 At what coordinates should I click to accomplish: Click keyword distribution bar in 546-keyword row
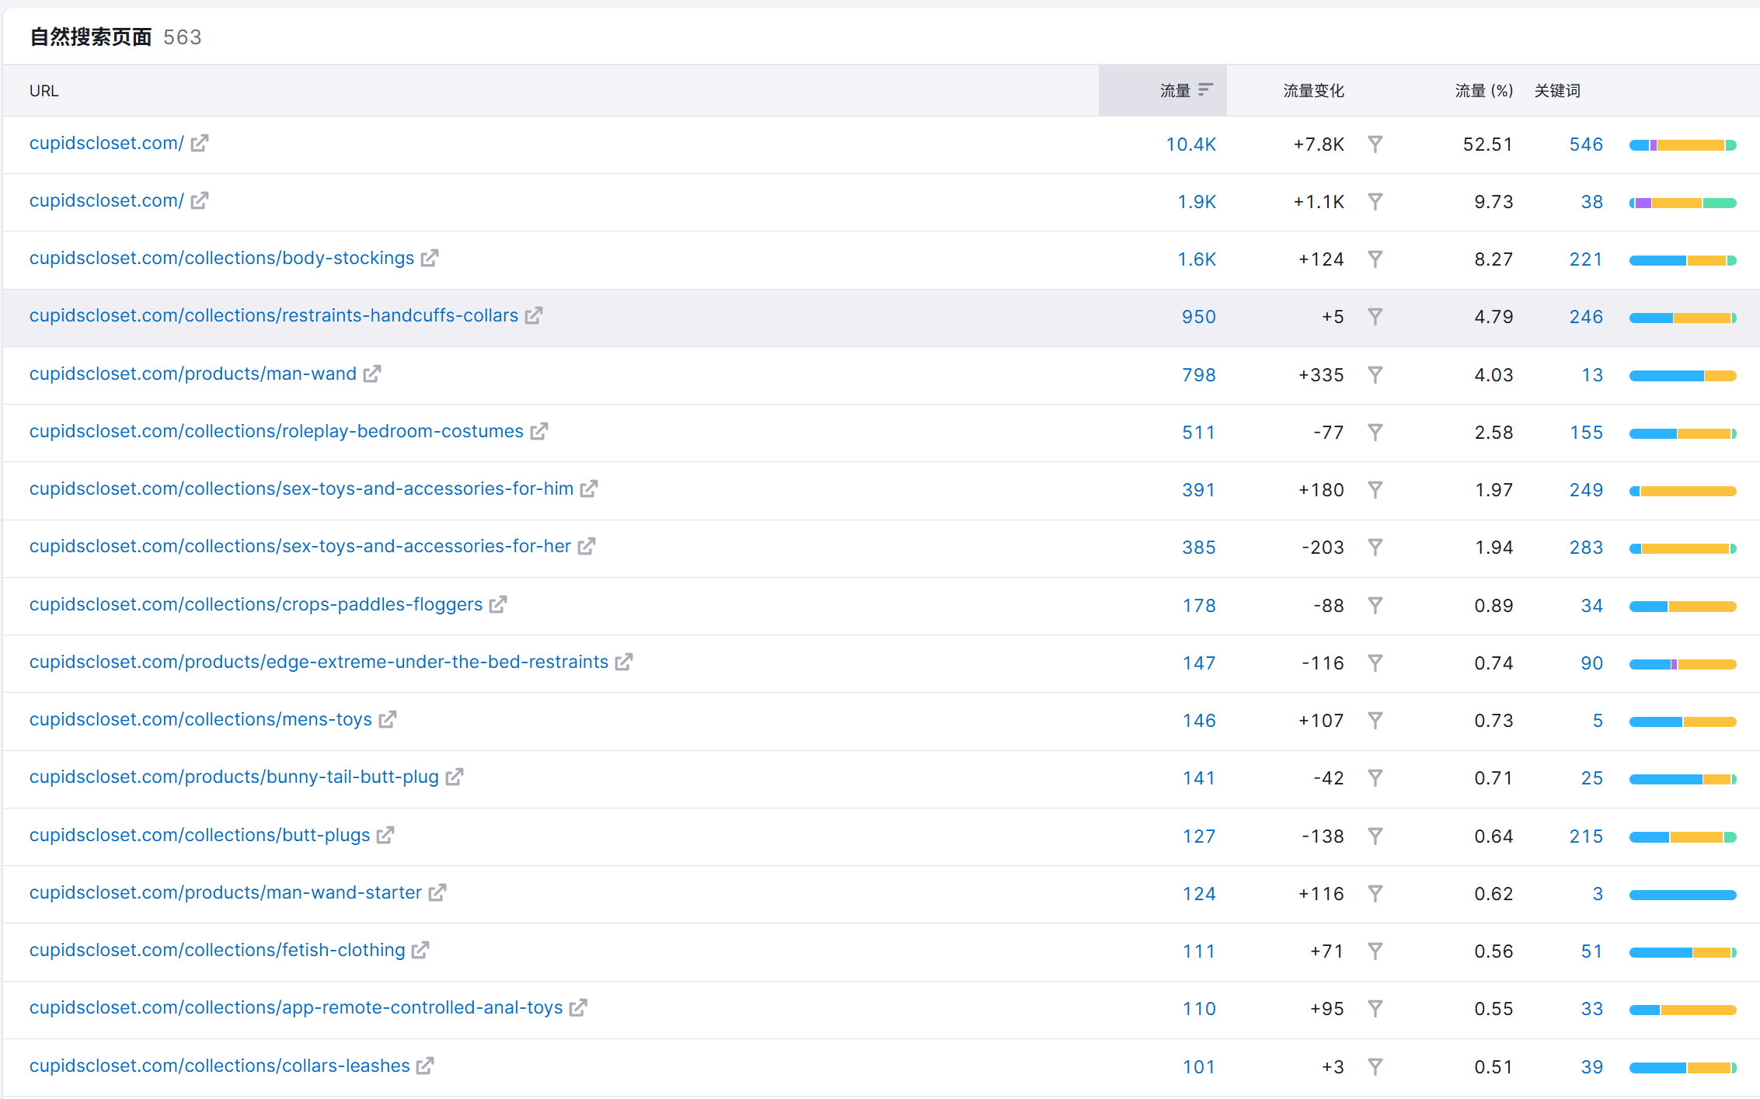[x=1682, y=145]
